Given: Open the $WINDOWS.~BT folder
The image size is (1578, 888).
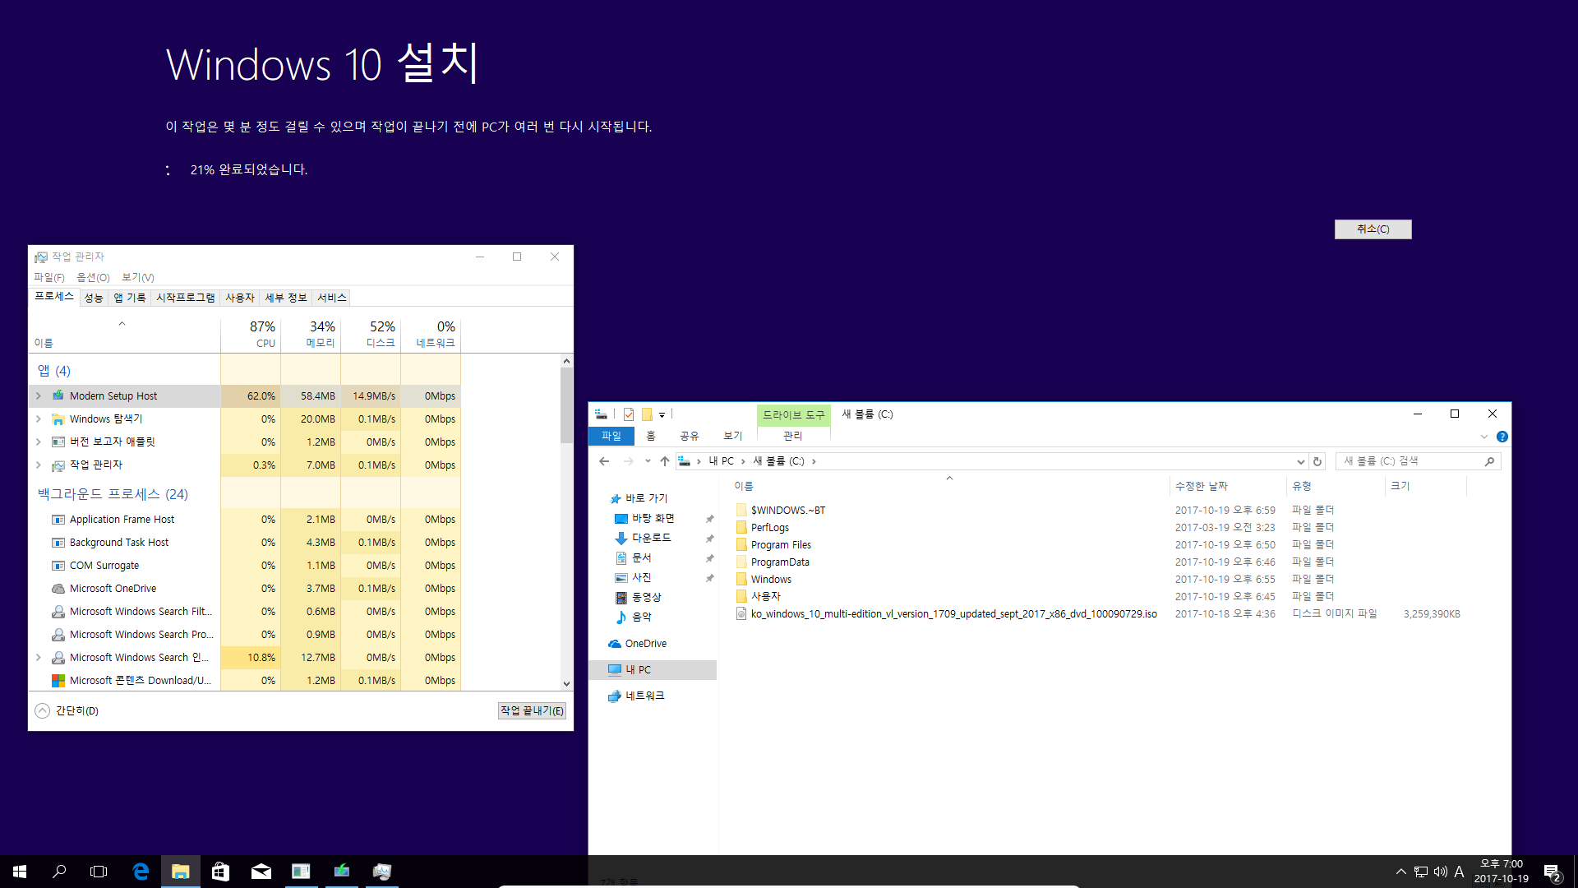Looking at the screenshot, I should click(789, 510).
